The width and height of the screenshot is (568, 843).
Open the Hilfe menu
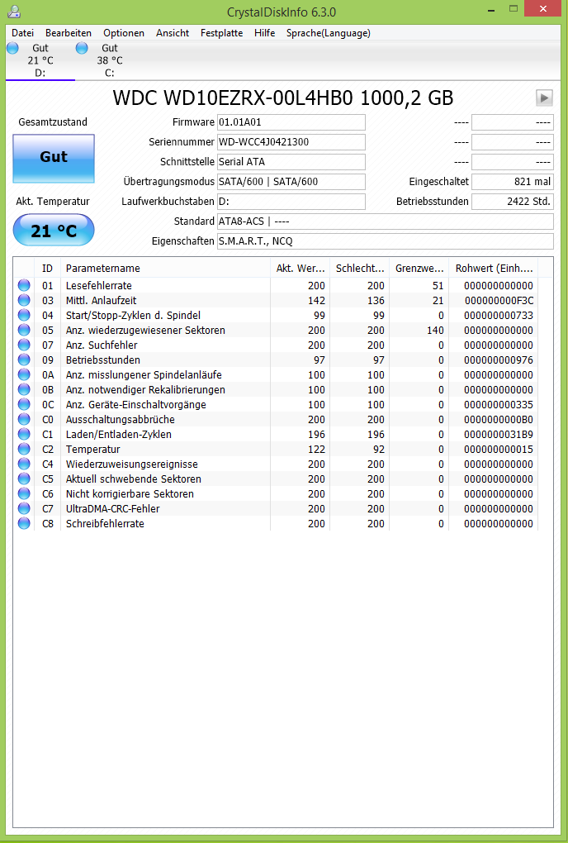[x=265, y=33]
